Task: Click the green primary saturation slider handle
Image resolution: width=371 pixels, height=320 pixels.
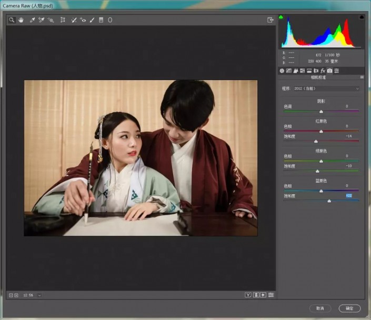Action: [x=317, y=171]
